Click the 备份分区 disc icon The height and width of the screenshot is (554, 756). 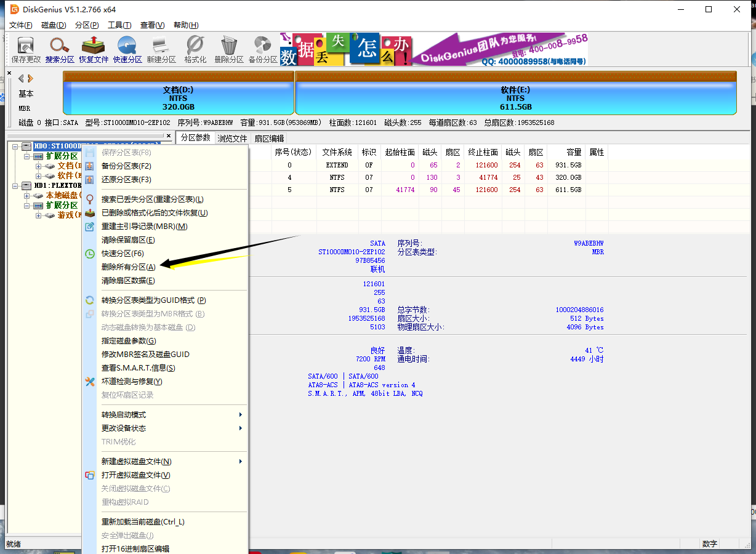(263, 49)
